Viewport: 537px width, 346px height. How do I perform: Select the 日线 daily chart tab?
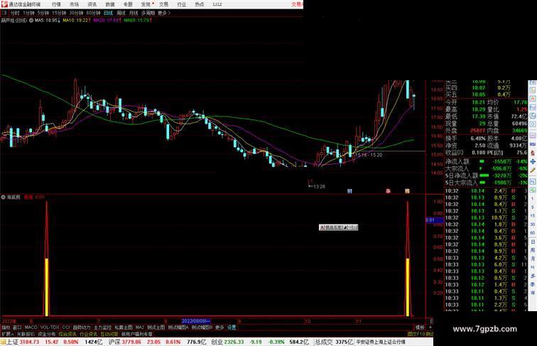click(108, 13)
